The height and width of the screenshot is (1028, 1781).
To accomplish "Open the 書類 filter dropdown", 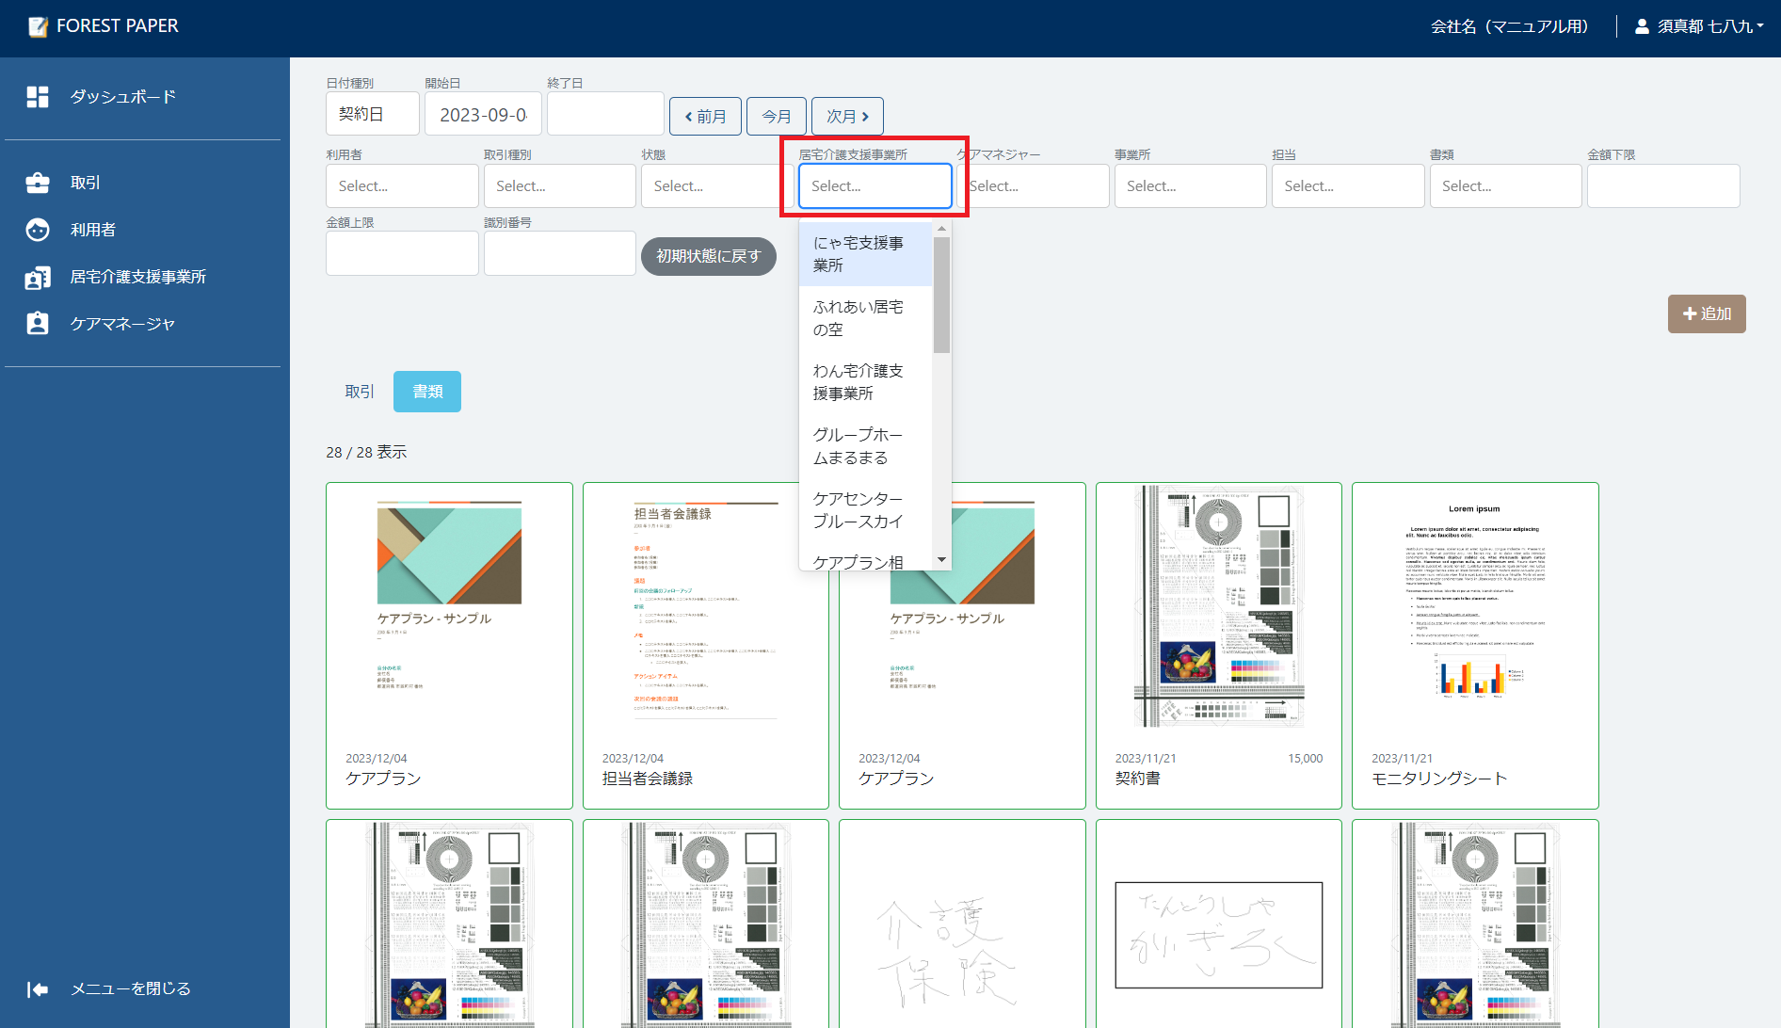I will pyautogui.click(x=1504, y=186).
